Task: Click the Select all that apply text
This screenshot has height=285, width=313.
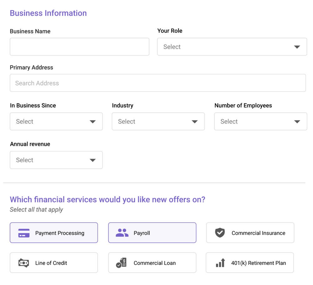Action: tap(36, 210)
